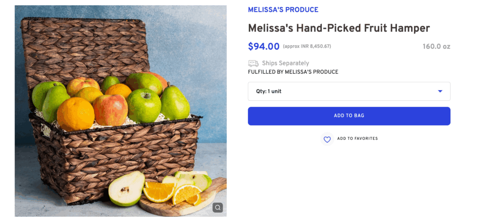
Task: Click the 160.0 oz weight label
Action: pos(436,46)
